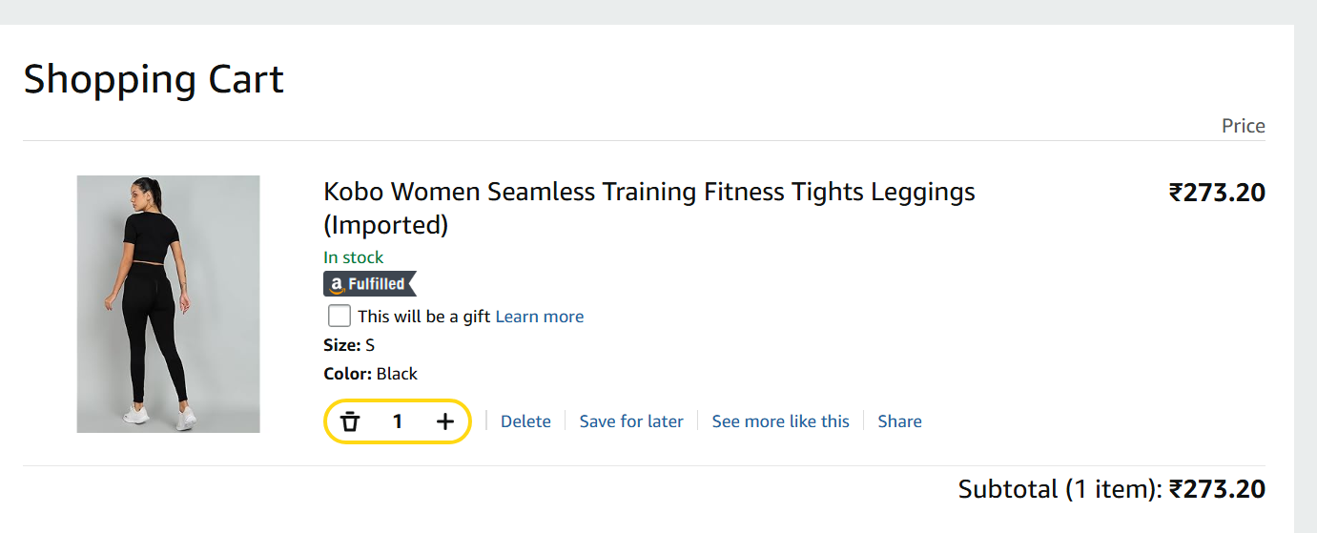
Task: Open the Kobo Women Seamless Leggings title
Action: [648, 193]
